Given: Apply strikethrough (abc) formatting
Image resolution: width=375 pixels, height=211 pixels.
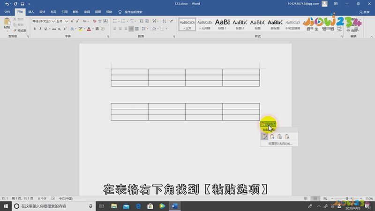Looking at the screenshot, I should point(54,29).
